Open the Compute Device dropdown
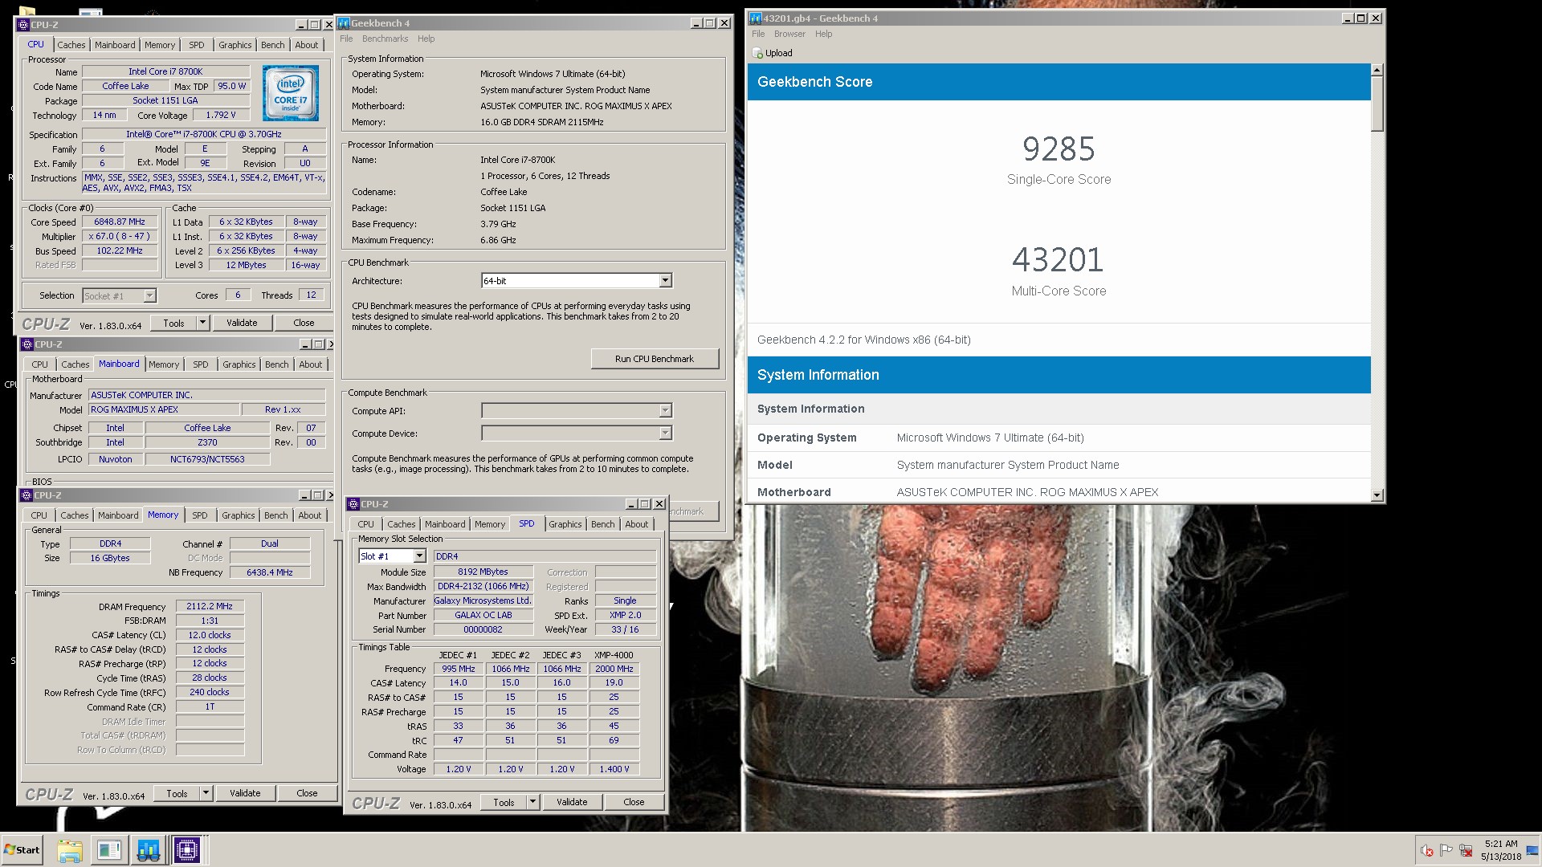1542x867 pixels. click(x=665, y=433)
